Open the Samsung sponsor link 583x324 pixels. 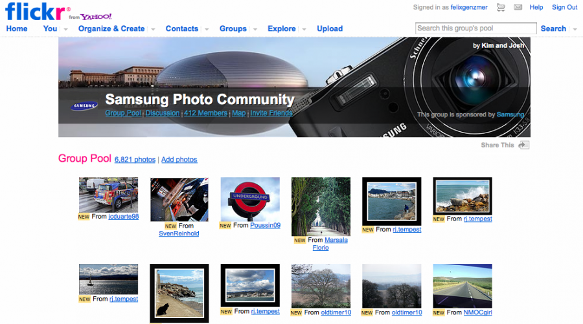pos(510,114)
